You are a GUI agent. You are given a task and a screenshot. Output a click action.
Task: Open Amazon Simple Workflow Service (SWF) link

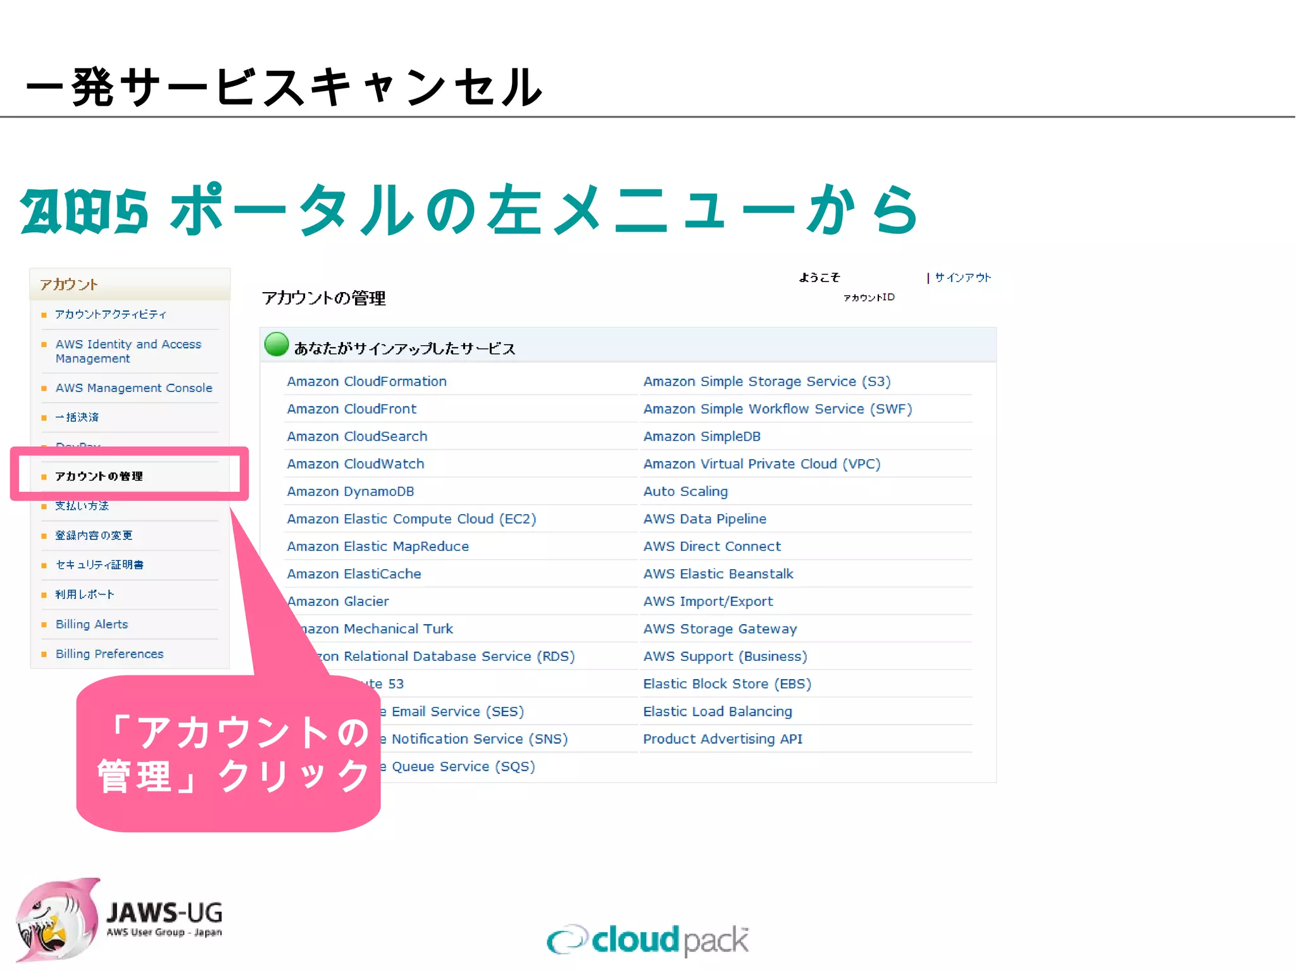click(778, 409)
